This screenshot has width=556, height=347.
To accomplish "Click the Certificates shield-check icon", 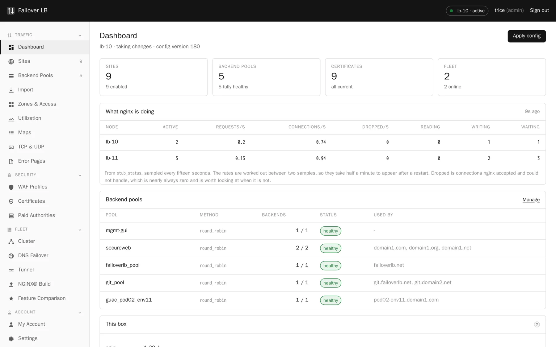I will pyautogui.click(x=11, y=201).
